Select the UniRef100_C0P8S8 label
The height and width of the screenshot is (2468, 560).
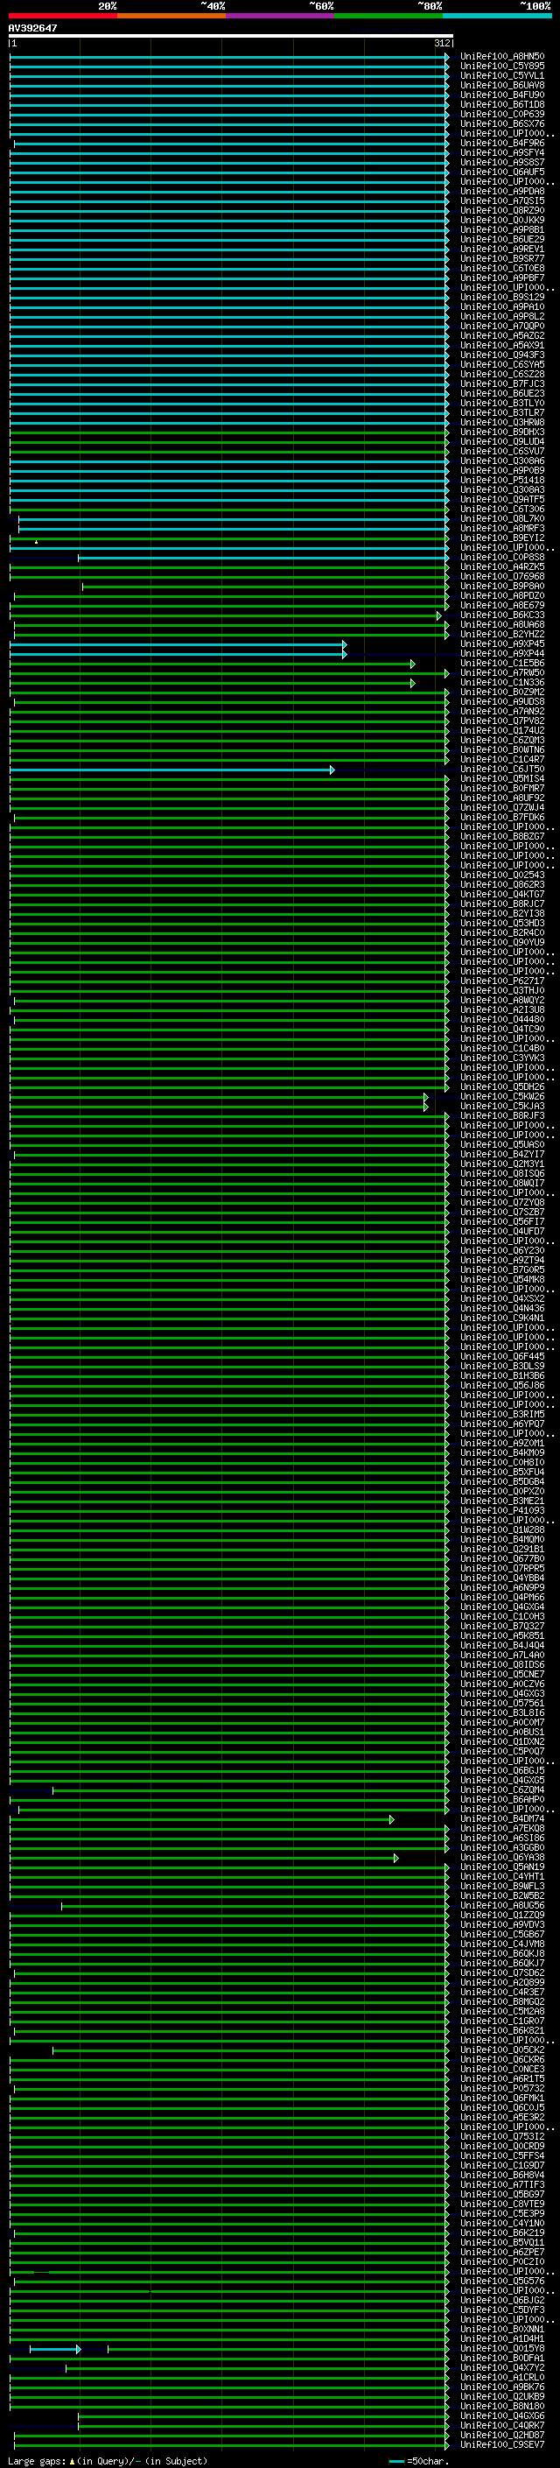(501, 558)
